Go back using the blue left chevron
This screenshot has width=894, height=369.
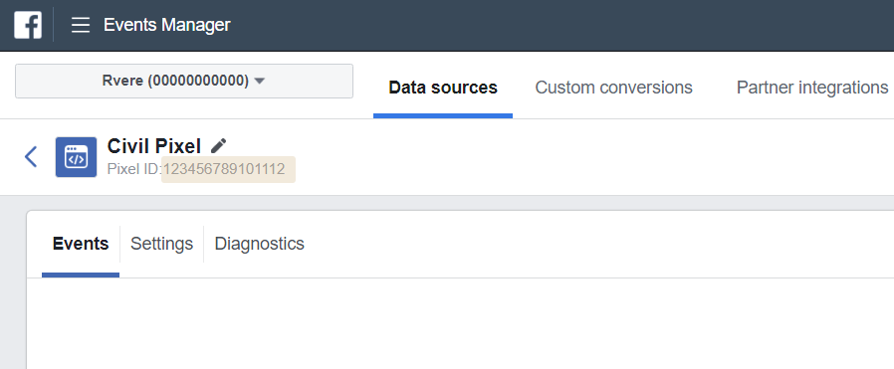31,156
